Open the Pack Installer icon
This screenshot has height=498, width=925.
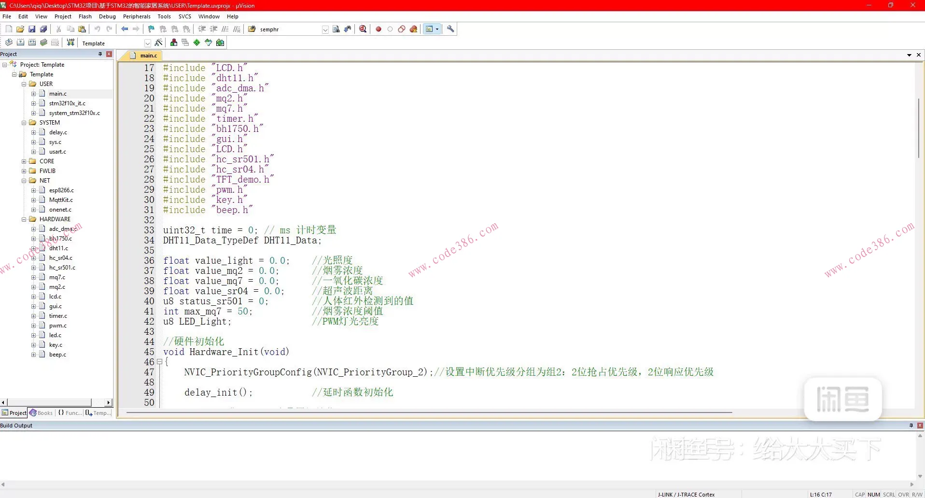coord(220,43)
